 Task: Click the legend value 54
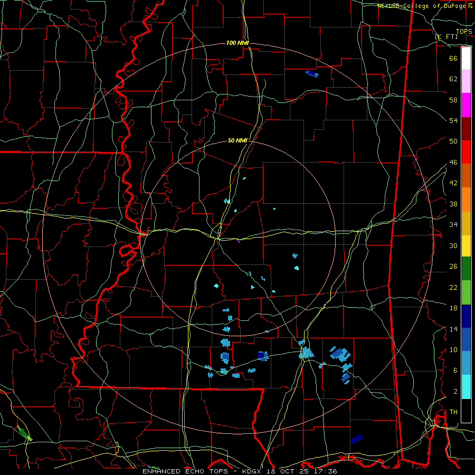pyautogui.click(x=453, y=120)
